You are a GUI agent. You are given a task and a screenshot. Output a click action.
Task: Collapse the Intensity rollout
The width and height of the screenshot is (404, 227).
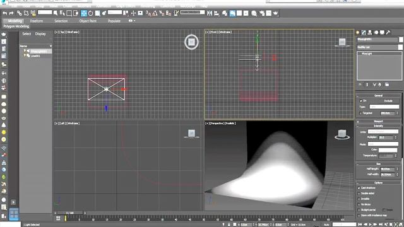tap(379, 126)
